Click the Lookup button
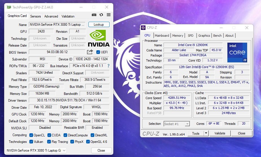 (x=99, y=25)
